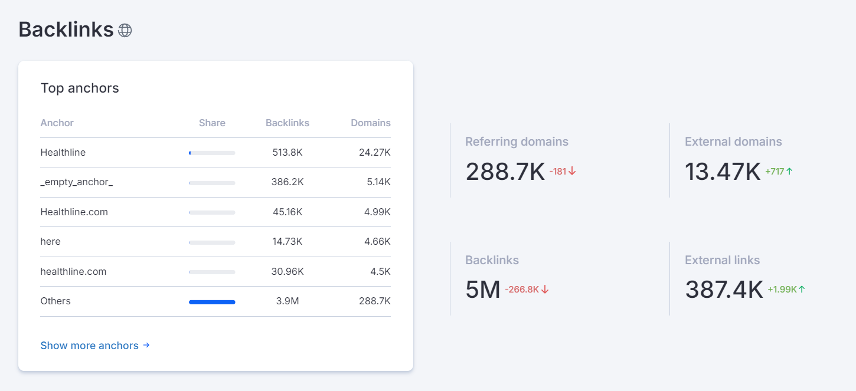Click the anchor text labeled here
The image size is (856, 391).
(50, 241)
